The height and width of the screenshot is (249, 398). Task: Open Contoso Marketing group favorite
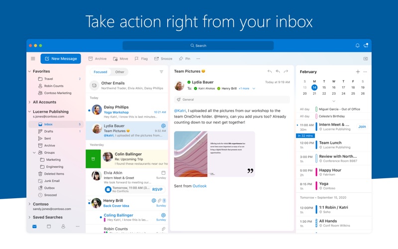[x=56, y=93]
